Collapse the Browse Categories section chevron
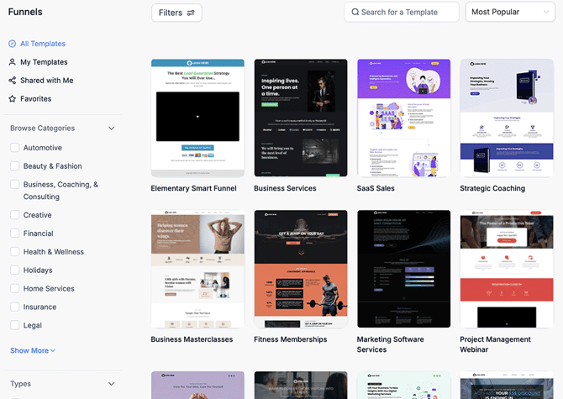The image size is (563, 399). pyautogui.click(x=112, y=128)
